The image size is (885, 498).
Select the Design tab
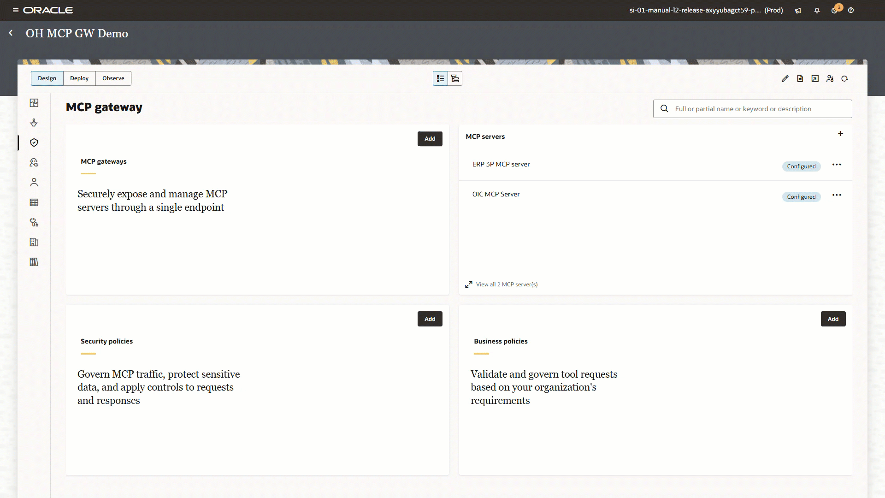coord(47,78)
